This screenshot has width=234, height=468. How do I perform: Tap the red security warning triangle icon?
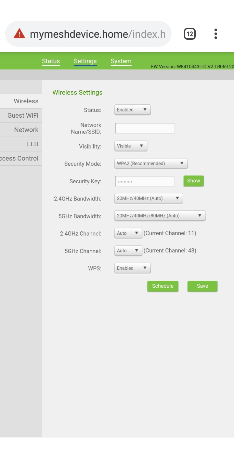(19, 34)
